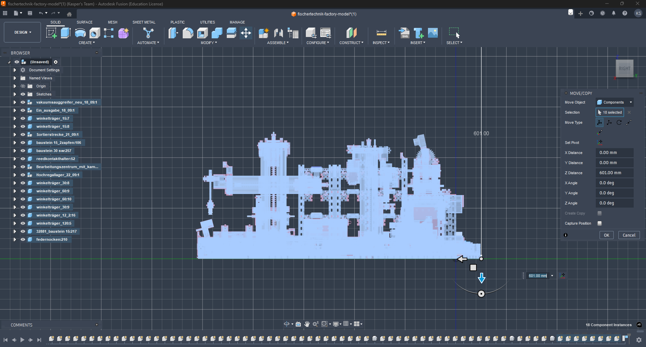
Task: Switch to the SHEET METAL tab
Action: point(144,22)
